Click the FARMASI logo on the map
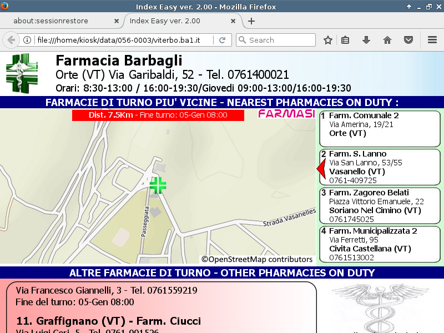The height and width of the screenshot is (333, 444). [x=286, y=114]
